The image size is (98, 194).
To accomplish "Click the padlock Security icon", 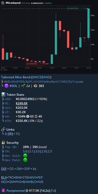I will pos(3,143).
